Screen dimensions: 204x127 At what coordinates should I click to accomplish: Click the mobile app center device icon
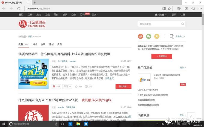point(172,36)
